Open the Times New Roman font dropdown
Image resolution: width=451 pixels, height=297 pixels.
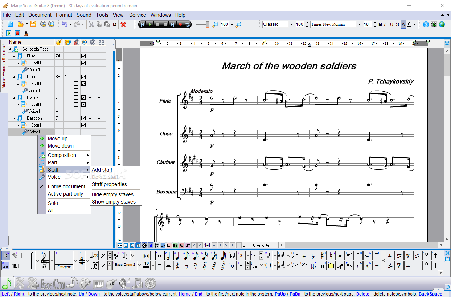[x=360, y=24]
